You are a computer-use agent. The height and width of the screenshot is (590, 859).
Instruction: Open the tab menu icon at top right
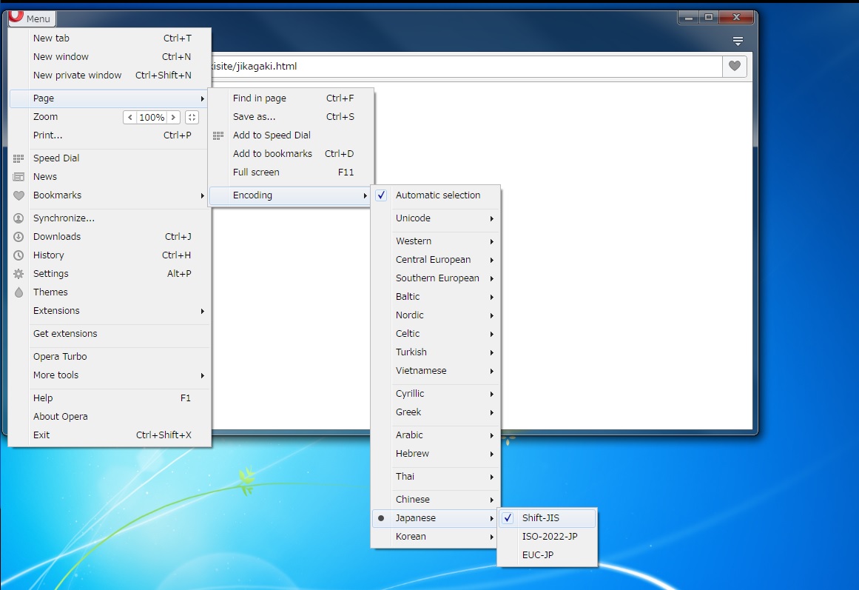[x=738, y=41]
